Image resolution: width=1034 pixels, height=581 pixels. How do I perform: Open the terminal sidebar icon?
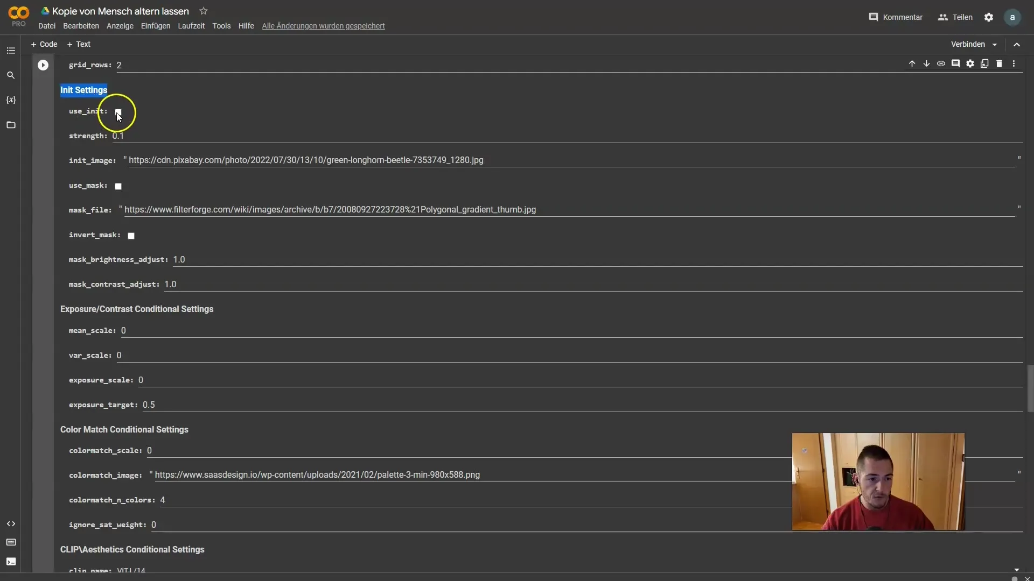[x=11, y=562]
